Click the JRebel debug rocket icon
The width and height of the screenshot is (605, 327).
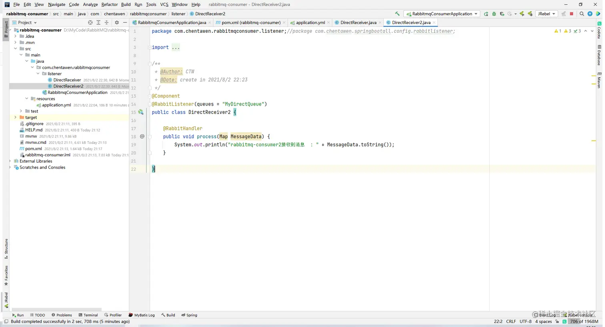(x=530, y=14)
